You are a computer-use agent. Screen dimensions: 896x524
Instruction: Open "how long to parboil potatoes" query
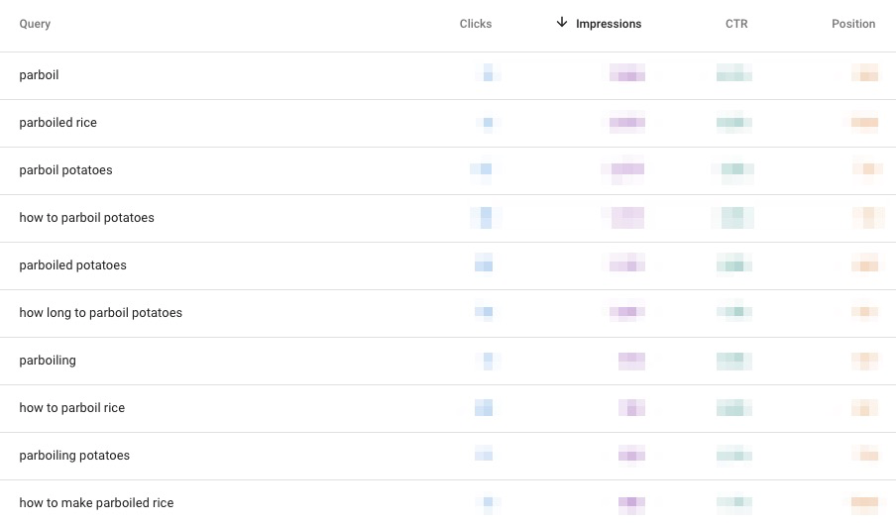click(x=100, y=313)
